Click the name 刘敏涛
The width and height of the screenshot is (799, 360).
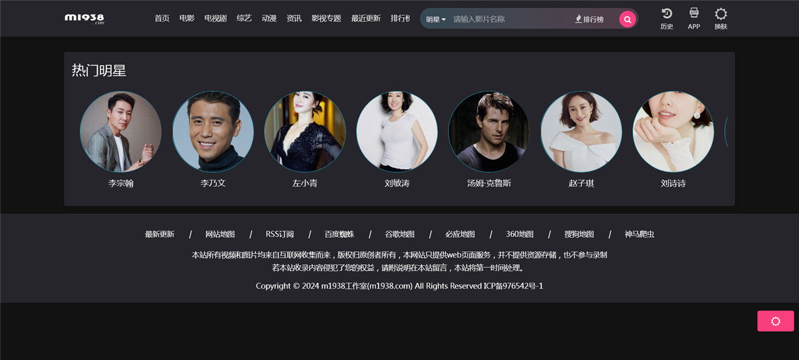397,183
